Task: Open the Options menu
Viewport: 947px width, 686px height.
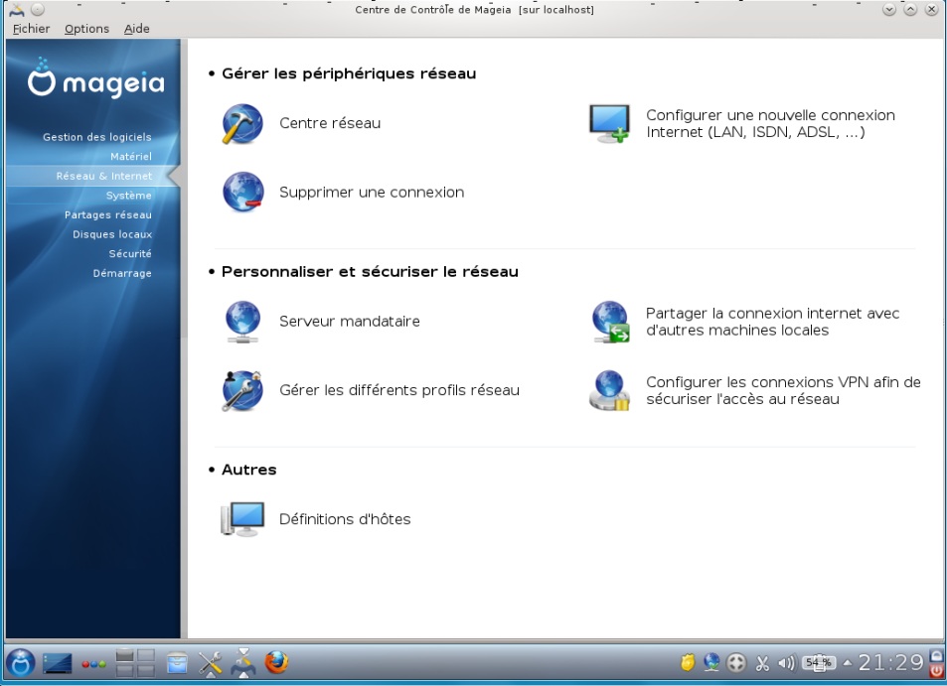Action: (x=87, y=29)
